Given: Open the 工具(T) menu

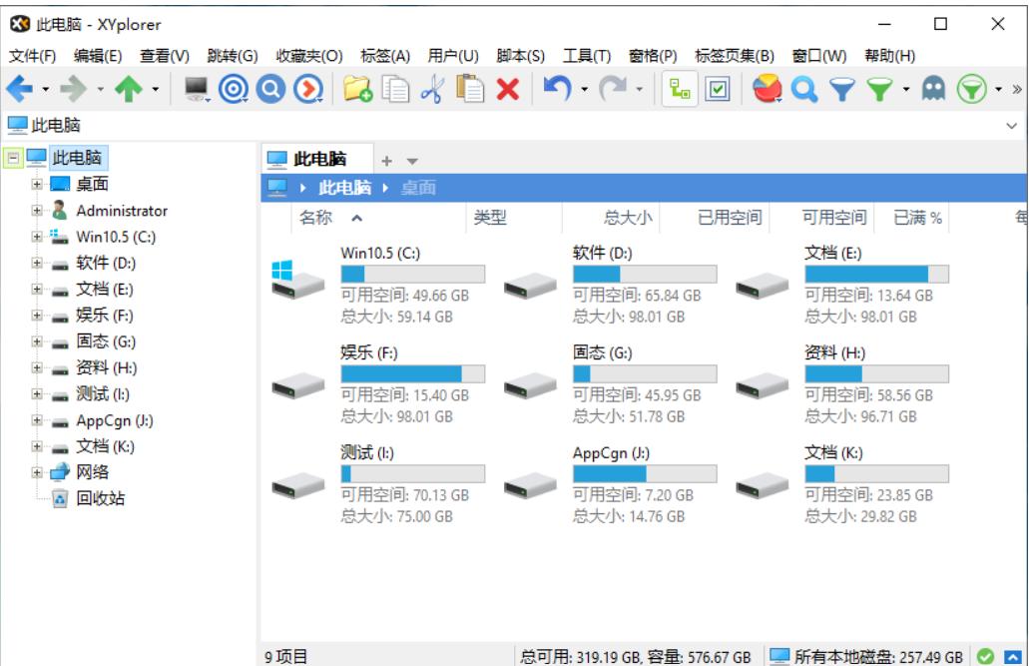Looking at the screenshot, I should (587, 56).
